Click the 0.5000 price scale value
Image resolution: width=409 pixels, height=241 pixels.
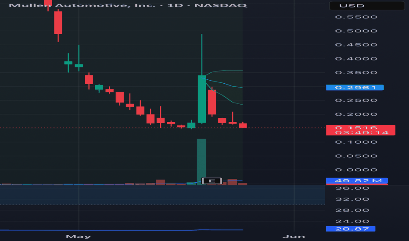tap(356, 31)
